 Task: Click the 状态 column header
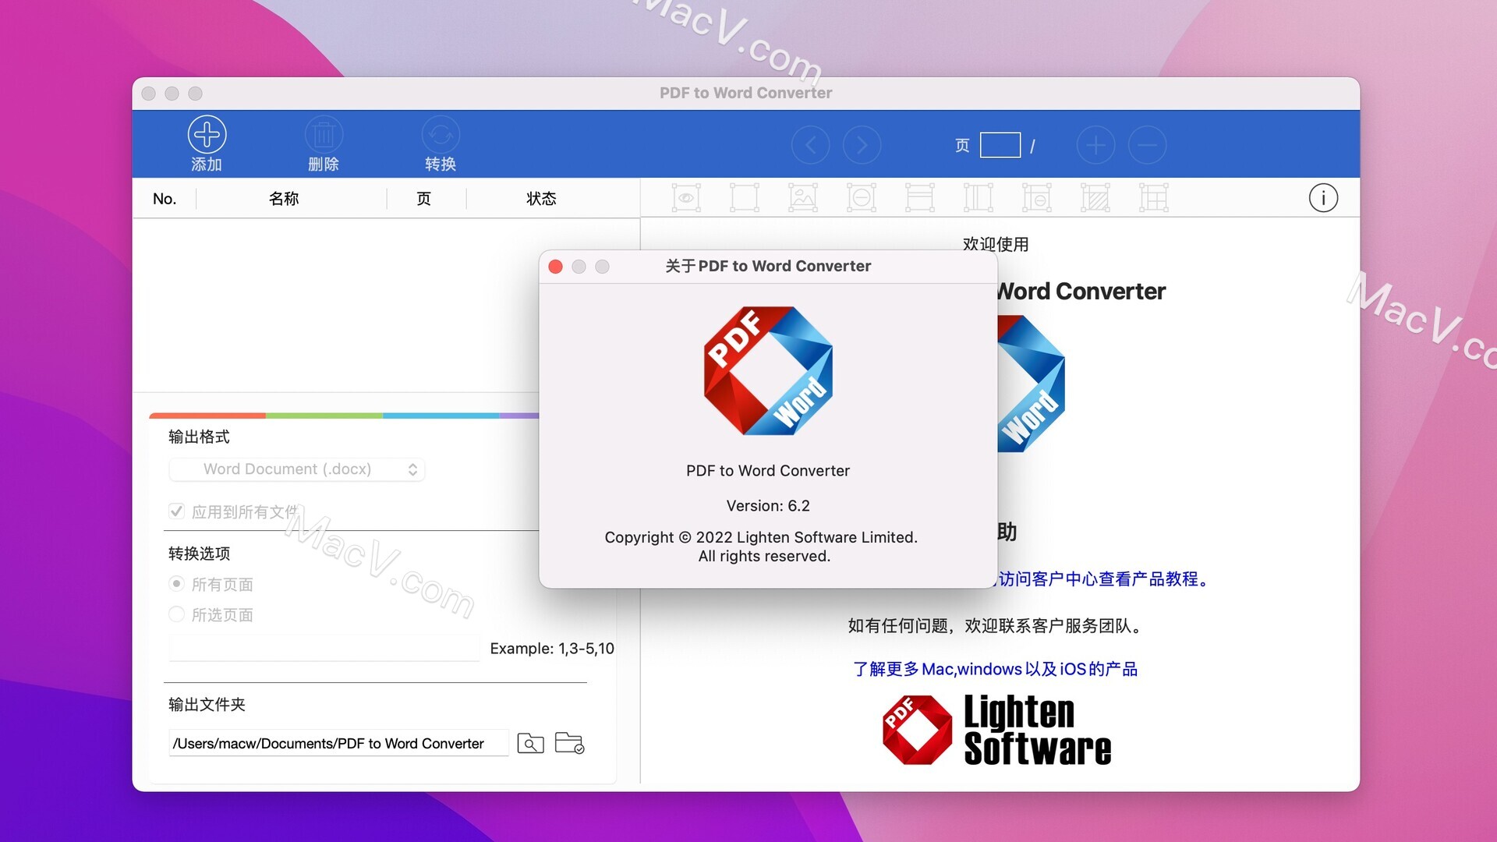click(x=541, y=199)
